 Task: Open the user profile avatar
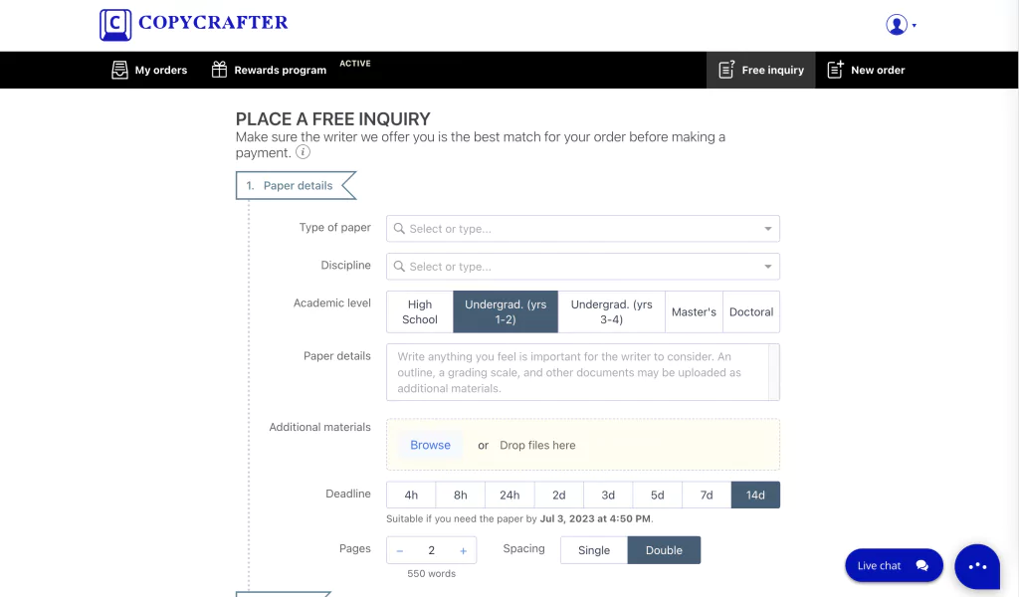tap(897, 25)
